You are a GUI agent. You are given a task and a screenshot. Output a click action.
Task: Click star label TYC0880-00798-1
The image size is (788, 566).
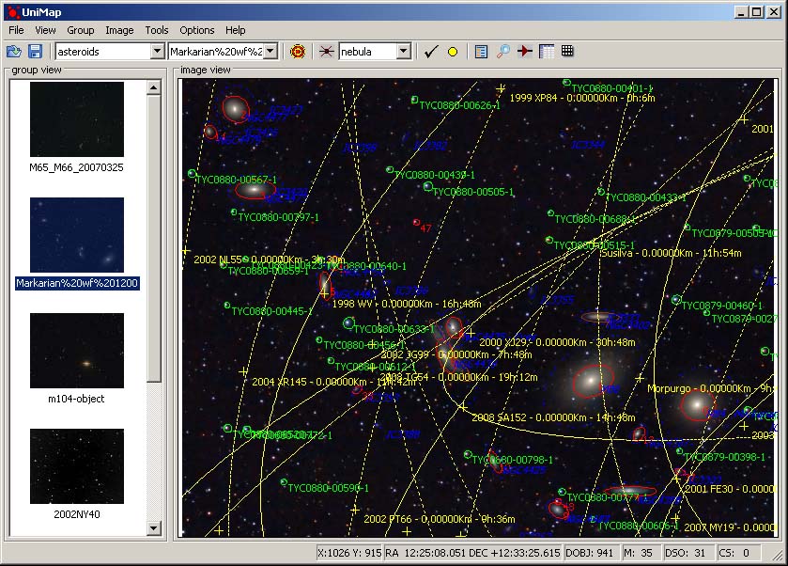[x=513, y=460]
